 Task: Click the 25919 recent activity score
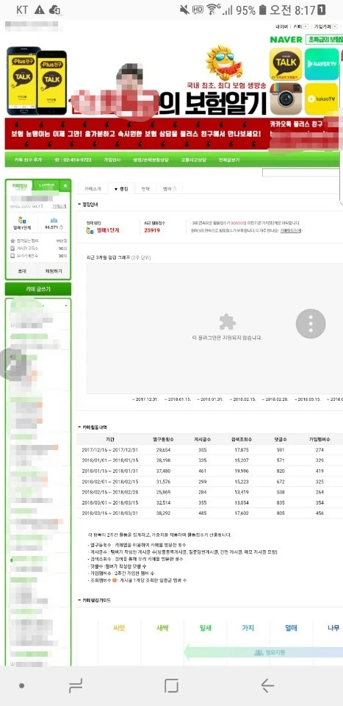click(152, 230)
